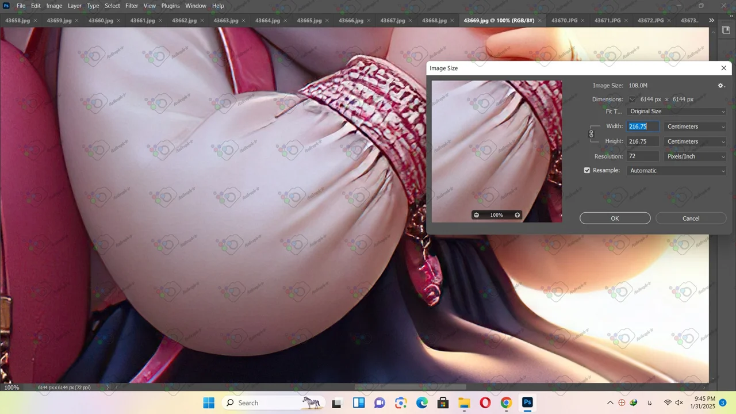Click Cancel in Image Size dialog

(x=691, y=218)
